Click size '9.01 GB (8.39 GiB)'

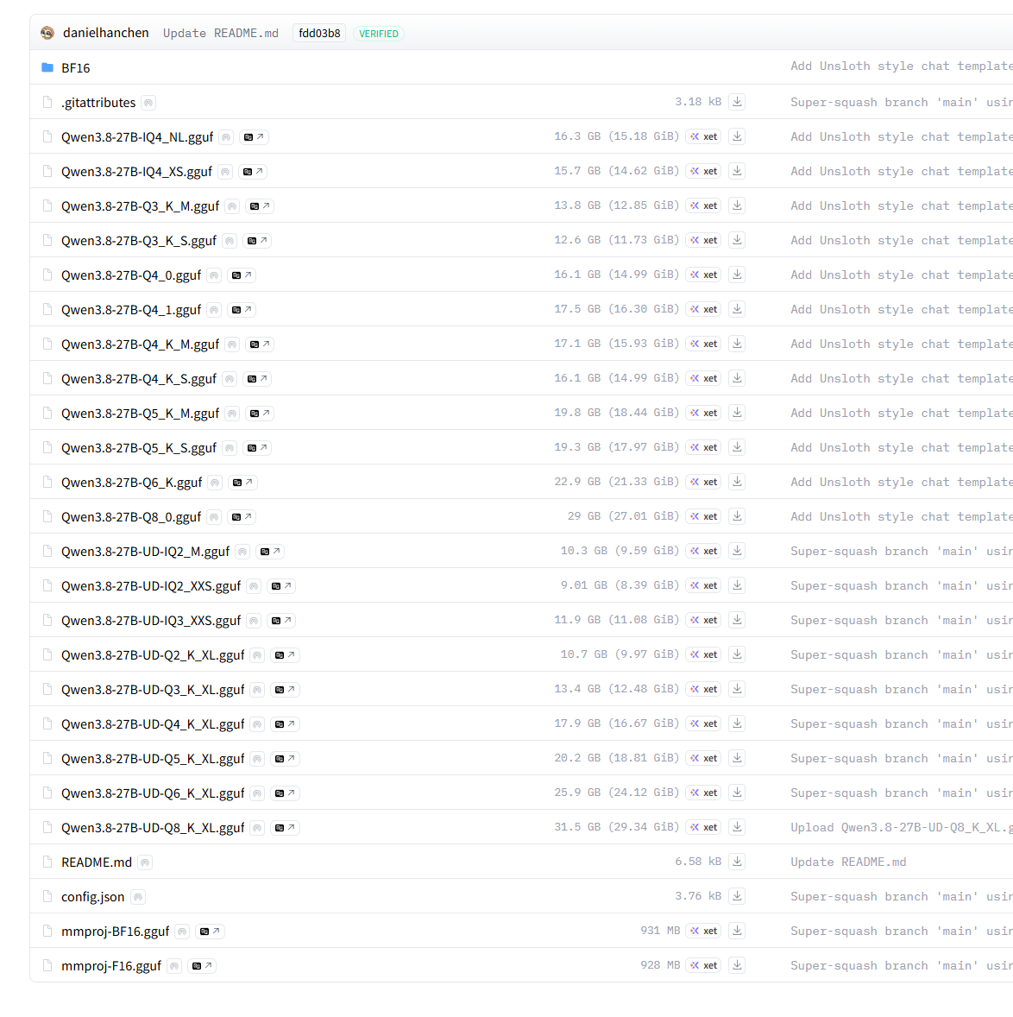pos(620,585)
